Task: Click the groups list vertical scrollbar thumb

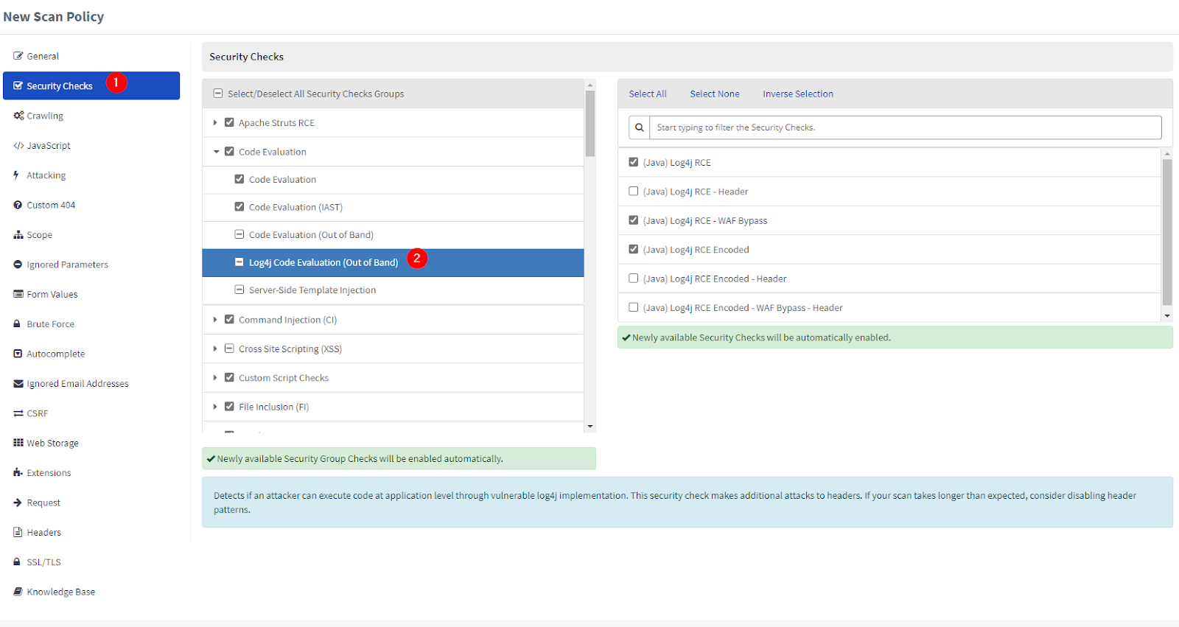Action: click(x=590, y=123)
